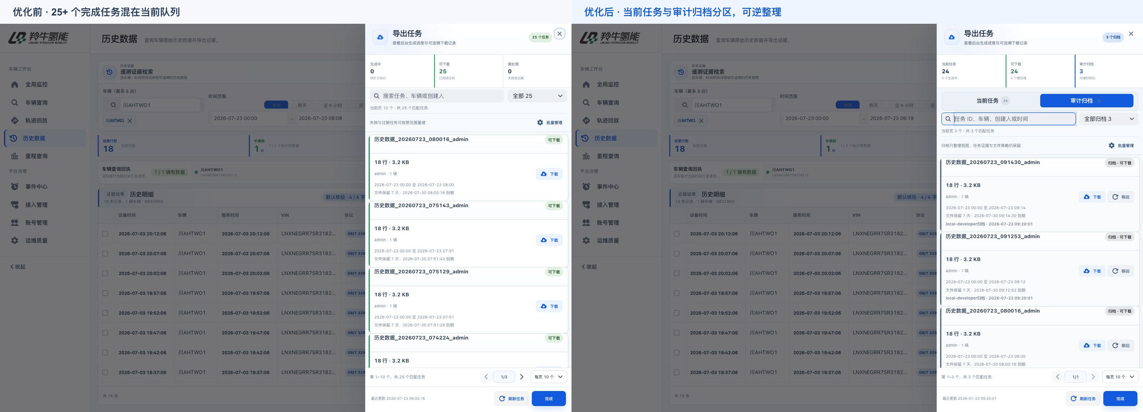Select the 需处理 stat card
The image size is (1143, 412).
[537, 71]
